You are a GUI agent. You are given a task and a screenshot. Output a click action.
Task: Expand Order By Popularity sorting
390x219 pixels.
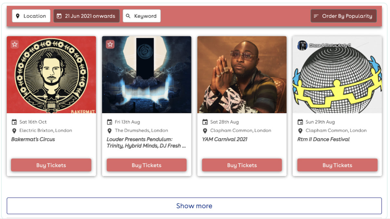pyautogui.click(x=344, y=16)
